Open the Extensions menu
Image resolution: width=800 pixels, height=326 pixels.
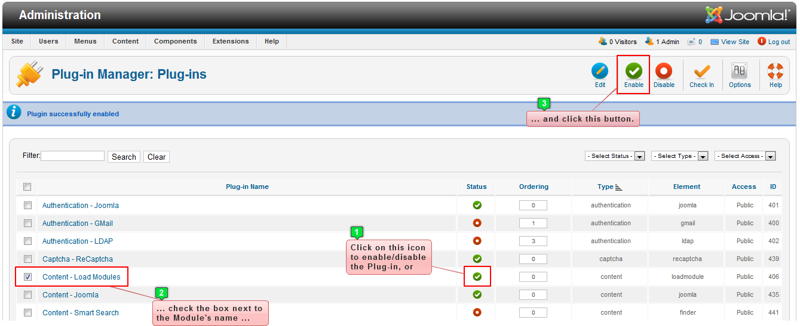click(x=231, y=42)
